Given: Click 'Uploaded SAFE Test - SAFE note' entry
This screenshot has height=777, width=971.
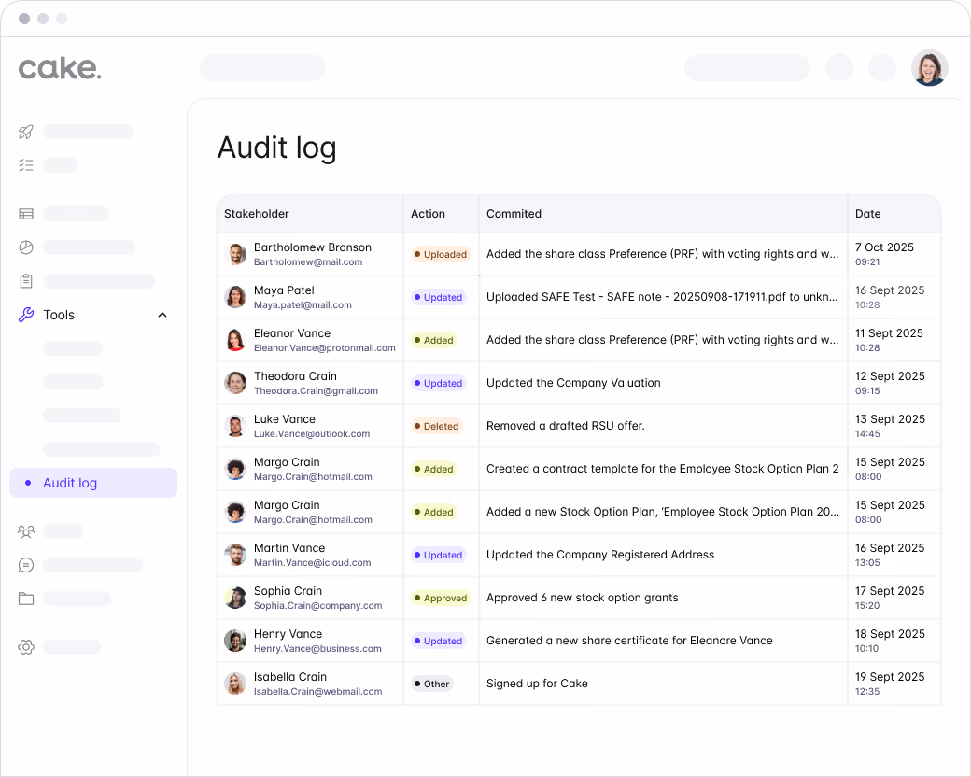Looking at the screenshot, I should click(662, 297).
